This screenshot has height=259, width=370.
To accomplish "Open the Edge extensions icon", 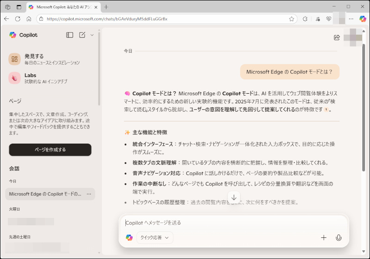I will (305, 19).
